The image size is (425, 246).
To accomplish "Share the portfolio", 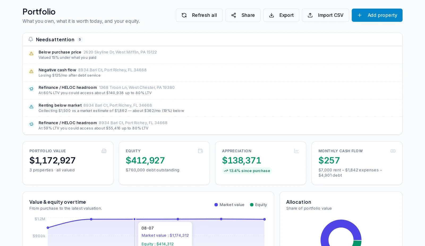I will tap(243, 15).
